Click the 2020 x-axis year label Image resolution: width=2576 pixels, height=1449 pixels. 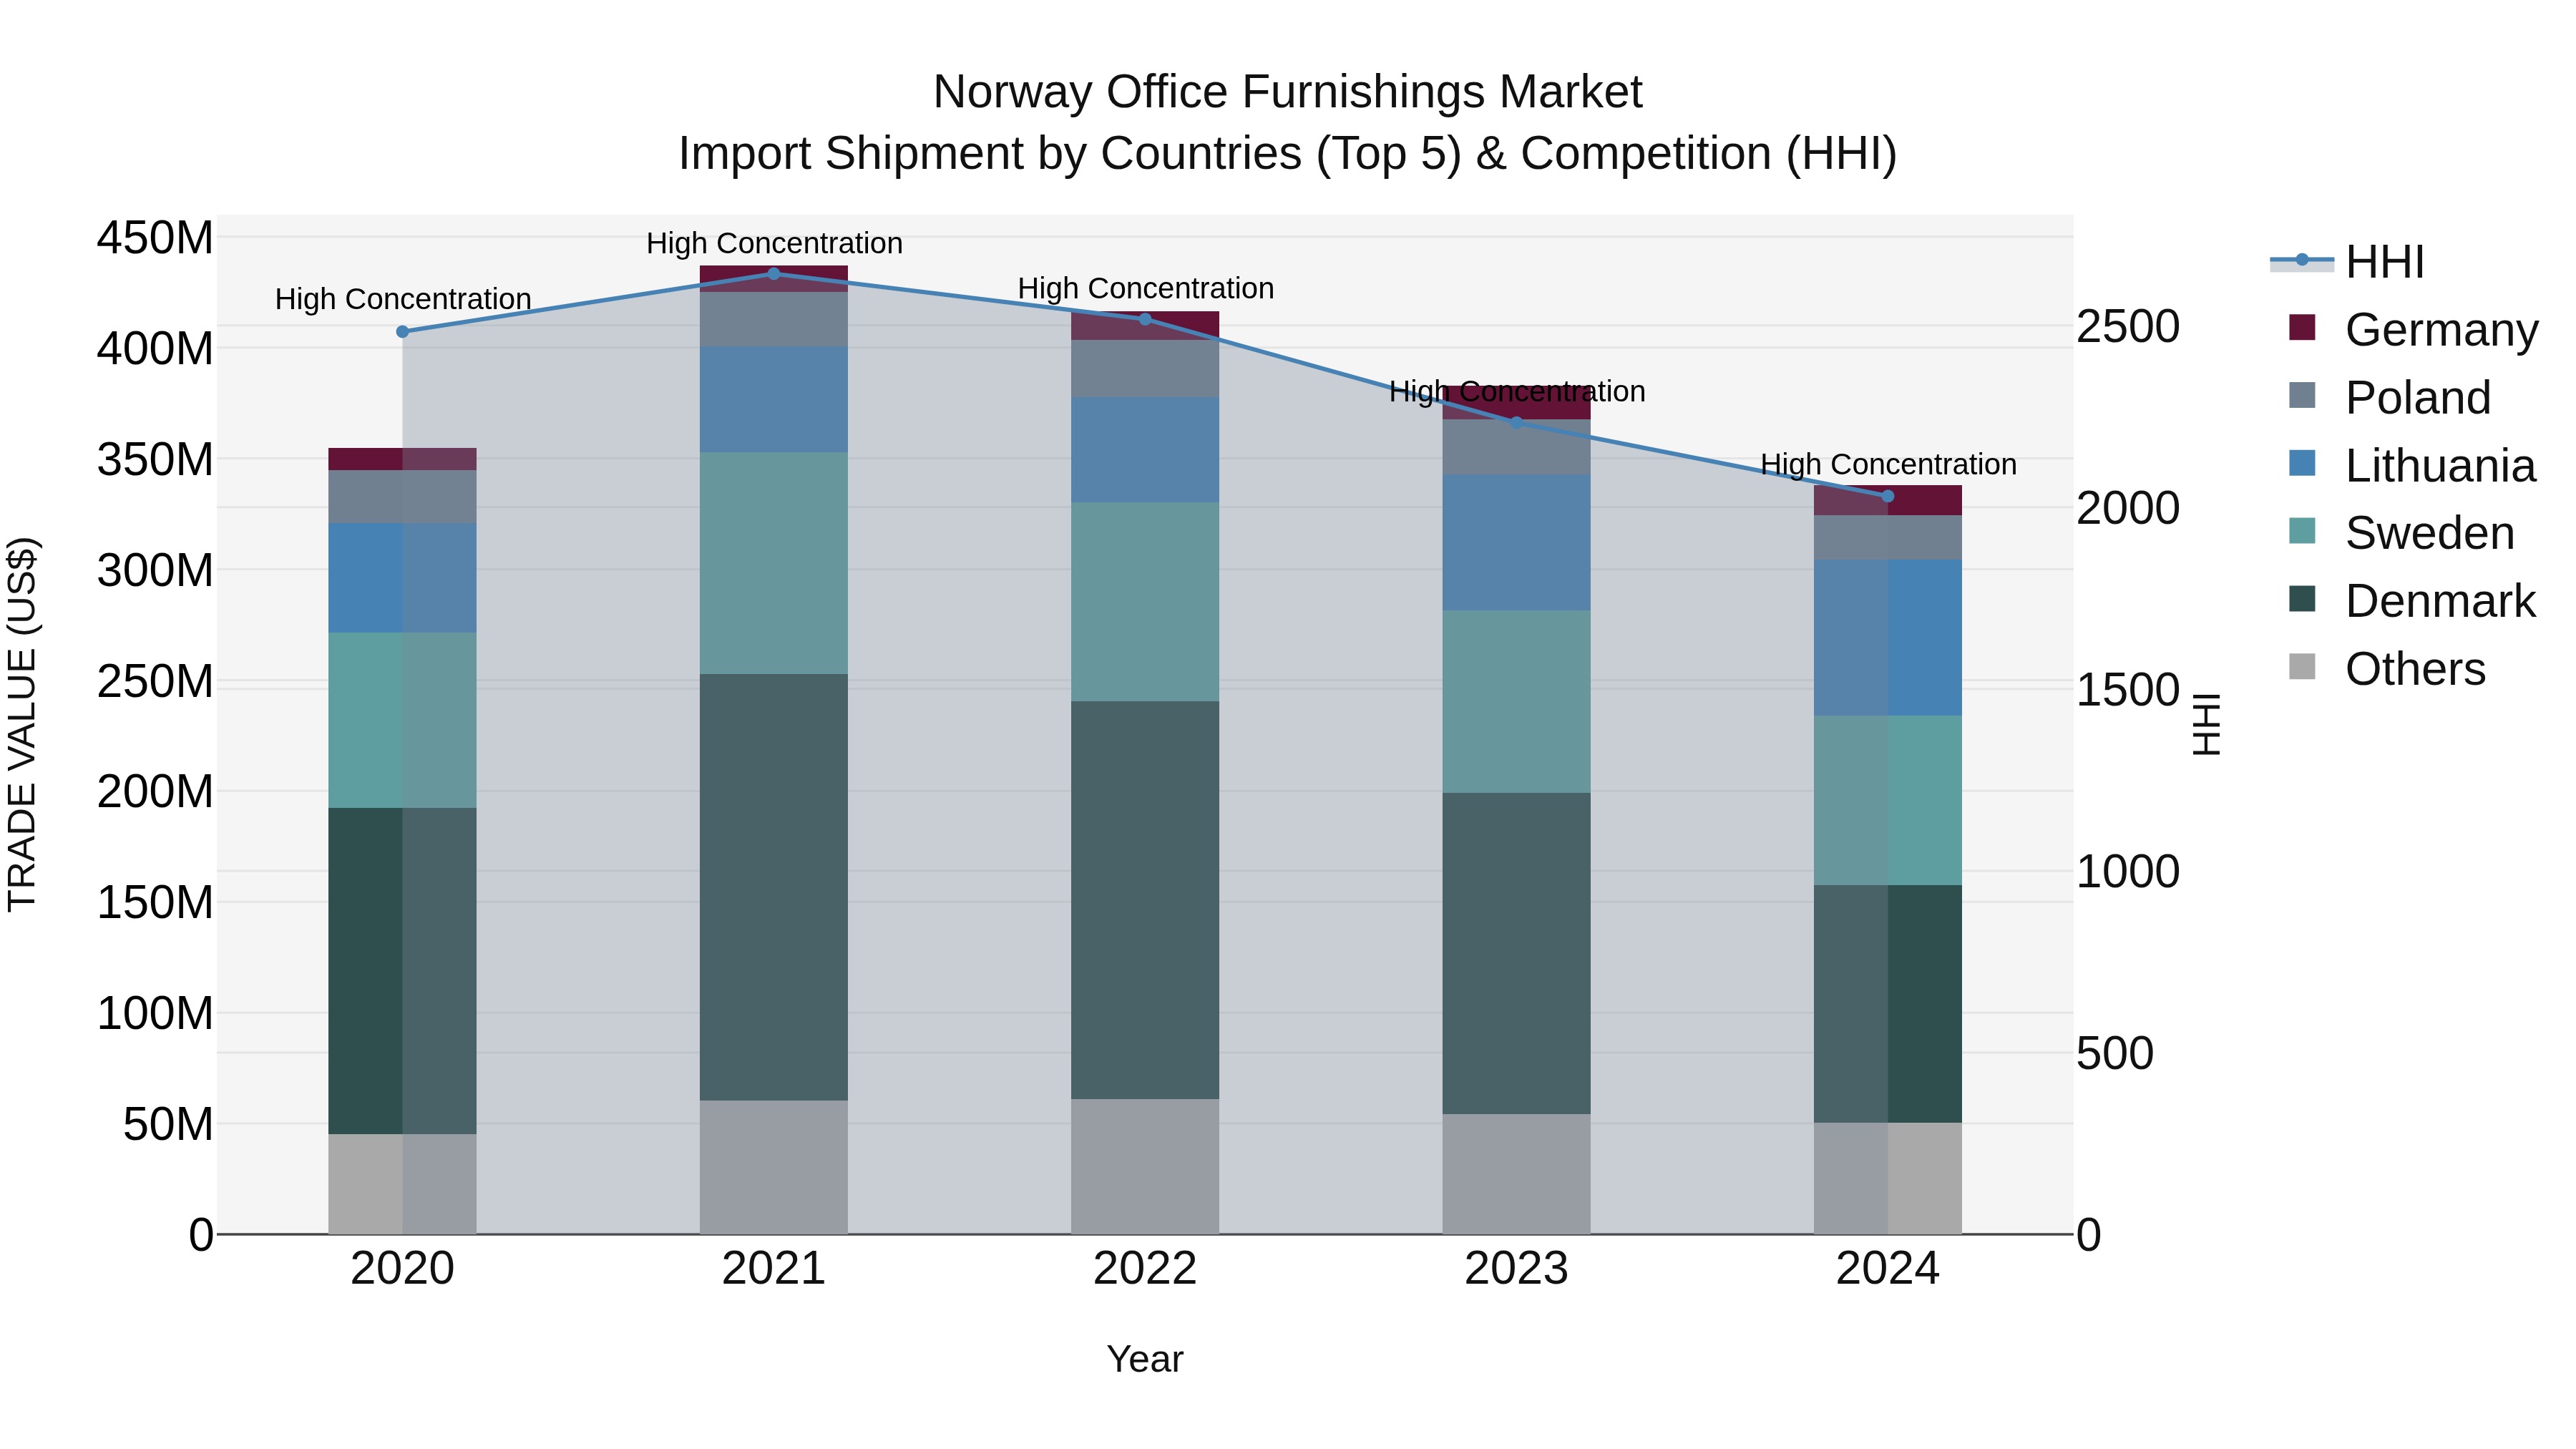pos(403,1269)
